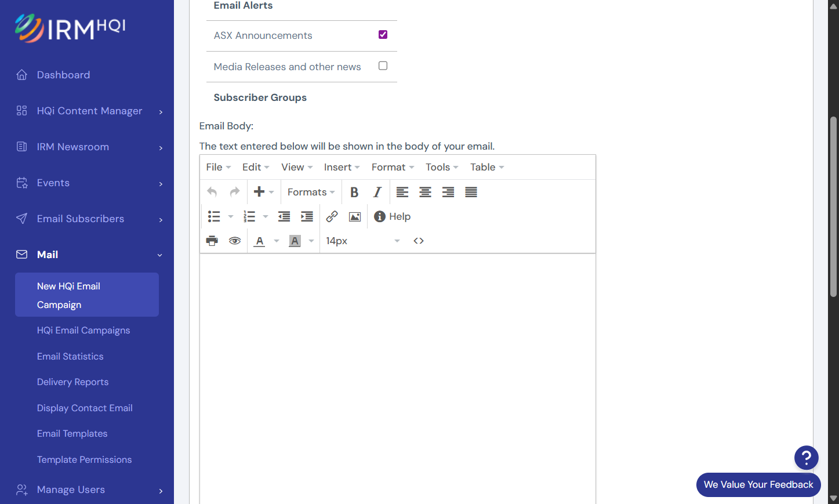Viewport: 839px width, 504px height.
Task: Toggle the preview eye icon
Action: [235, 241]
